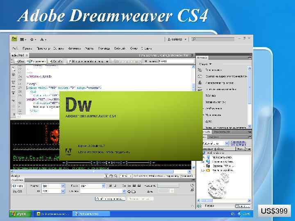Expand the Images item arrow in Insert panel
Image resolution: width=295 pixels, height=221 pixels.
pos(204,108)
